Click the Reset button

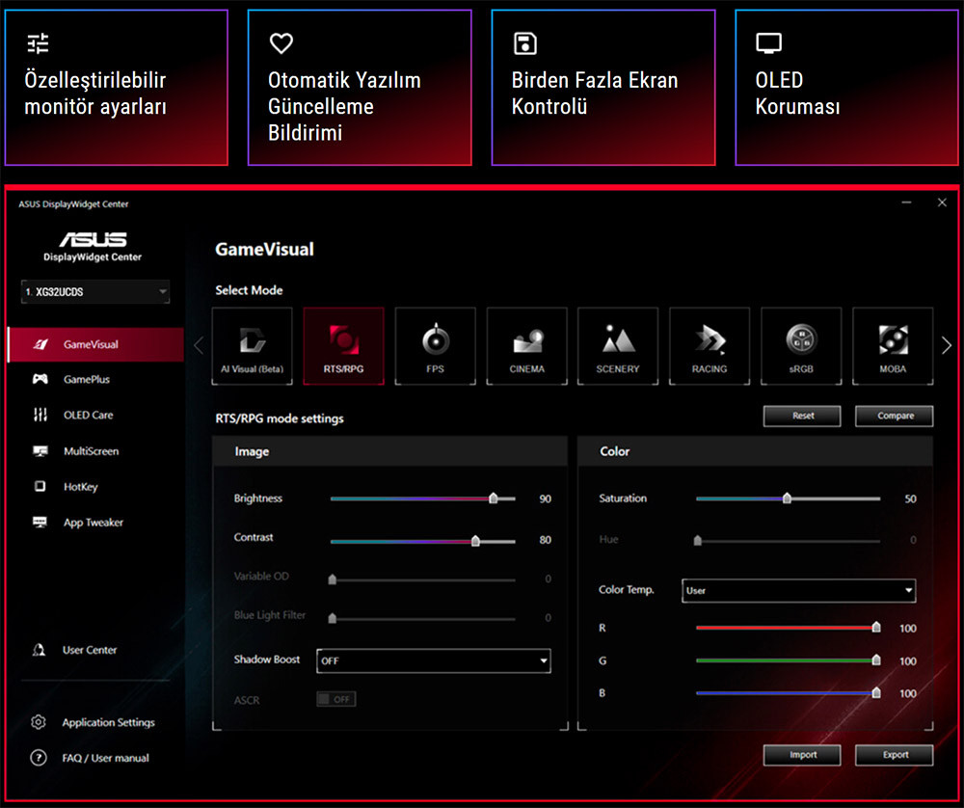pyautogui.click(x=803, y=416)
